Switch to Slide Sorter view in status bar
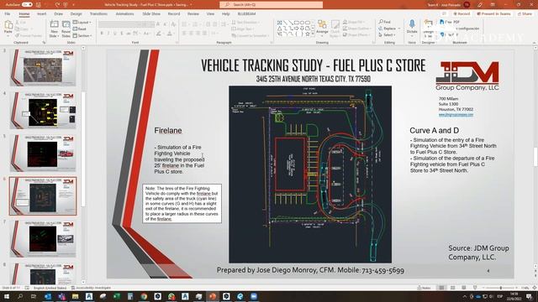 [452, 288]
